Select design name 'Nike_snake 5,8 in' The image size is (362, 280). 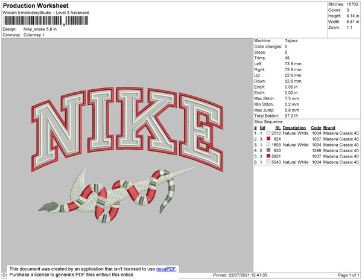tap(40, 29)
